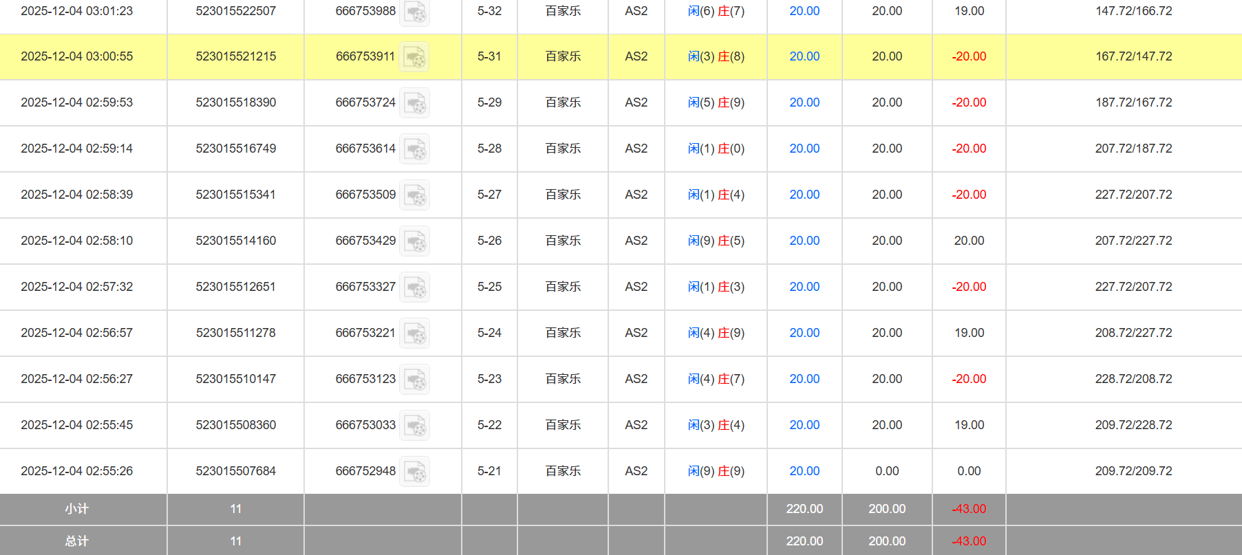Select order number 523015518390
This screenshot has width=1242, height=555.
click(x=235, y=102)
